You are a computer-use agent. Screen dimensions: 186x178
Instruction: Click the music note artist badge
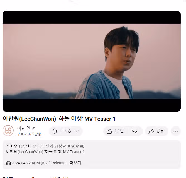34,128
